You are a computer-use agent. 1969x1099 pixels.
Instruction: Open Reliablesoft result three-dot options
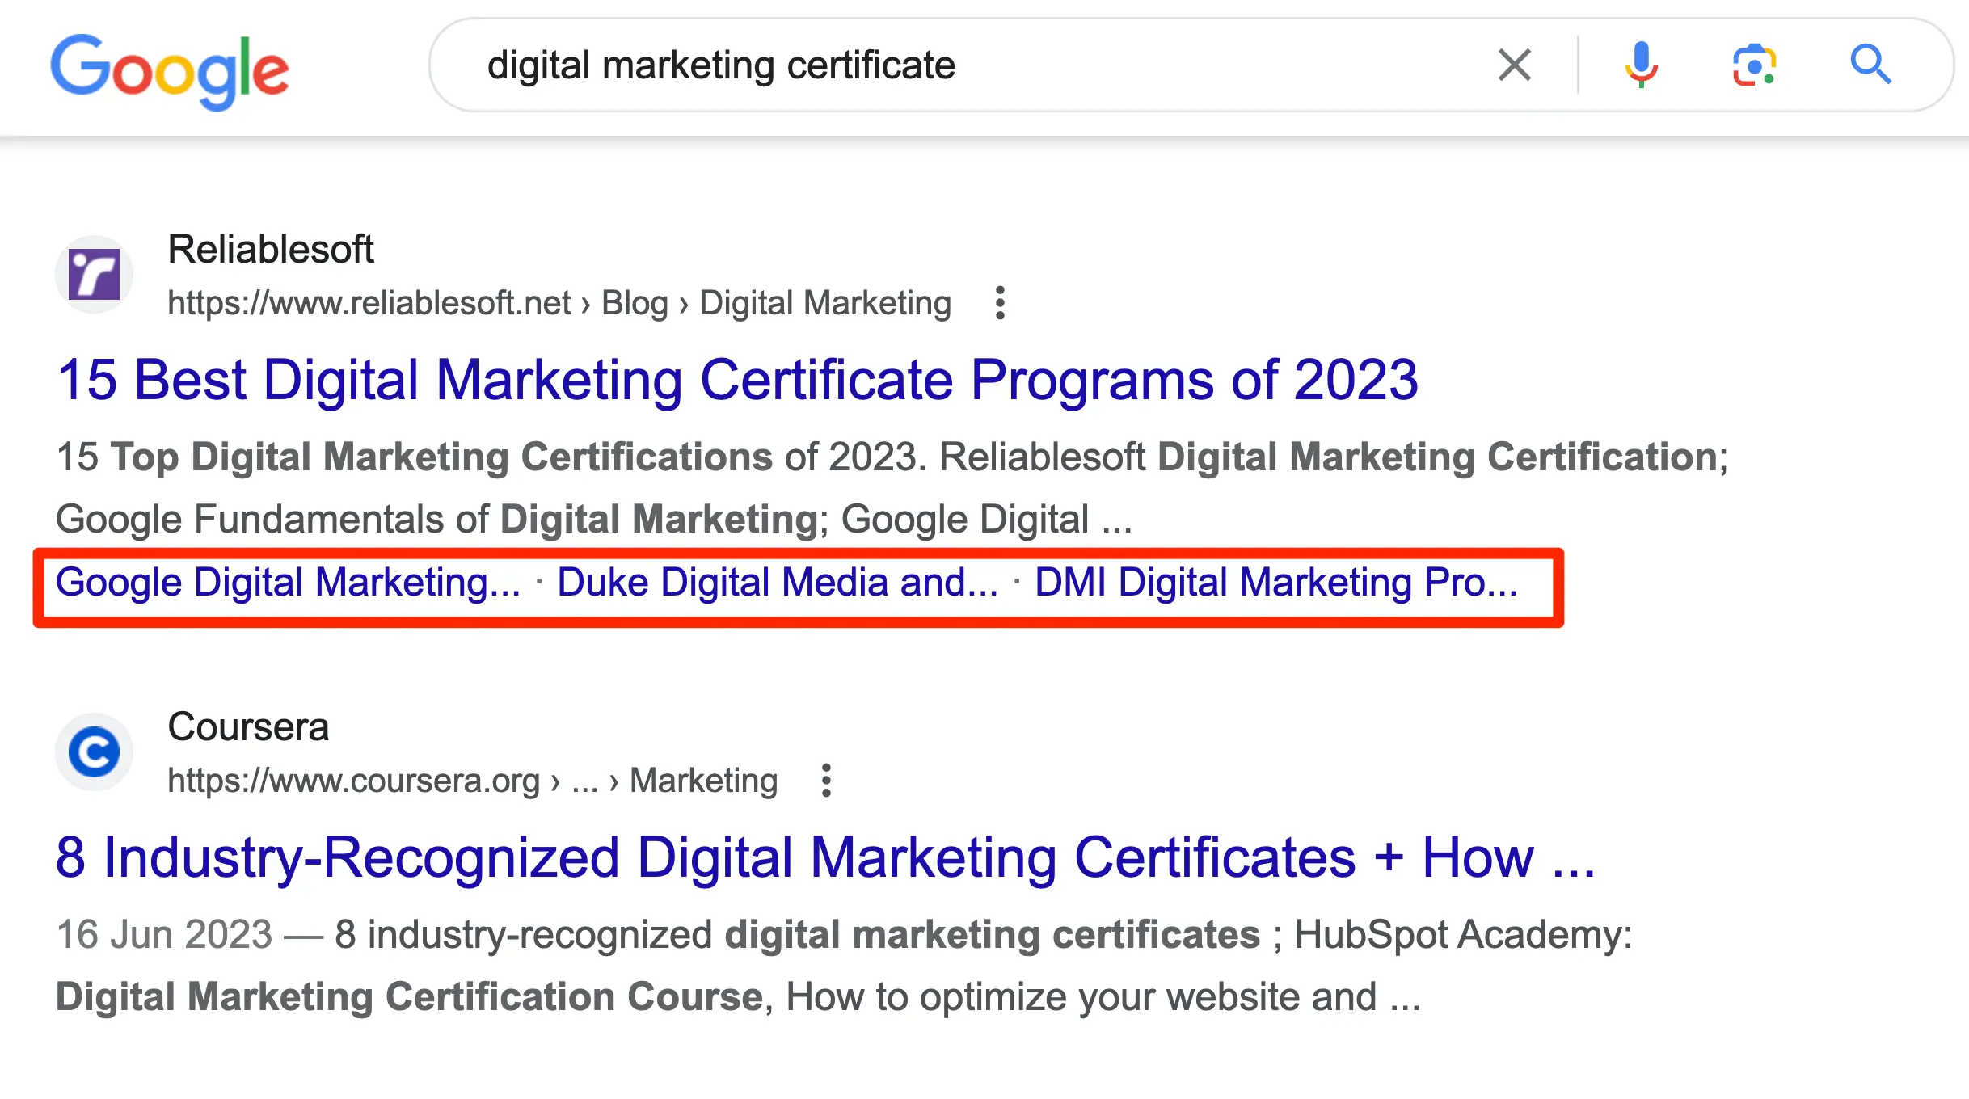[x=1000, y=303]
